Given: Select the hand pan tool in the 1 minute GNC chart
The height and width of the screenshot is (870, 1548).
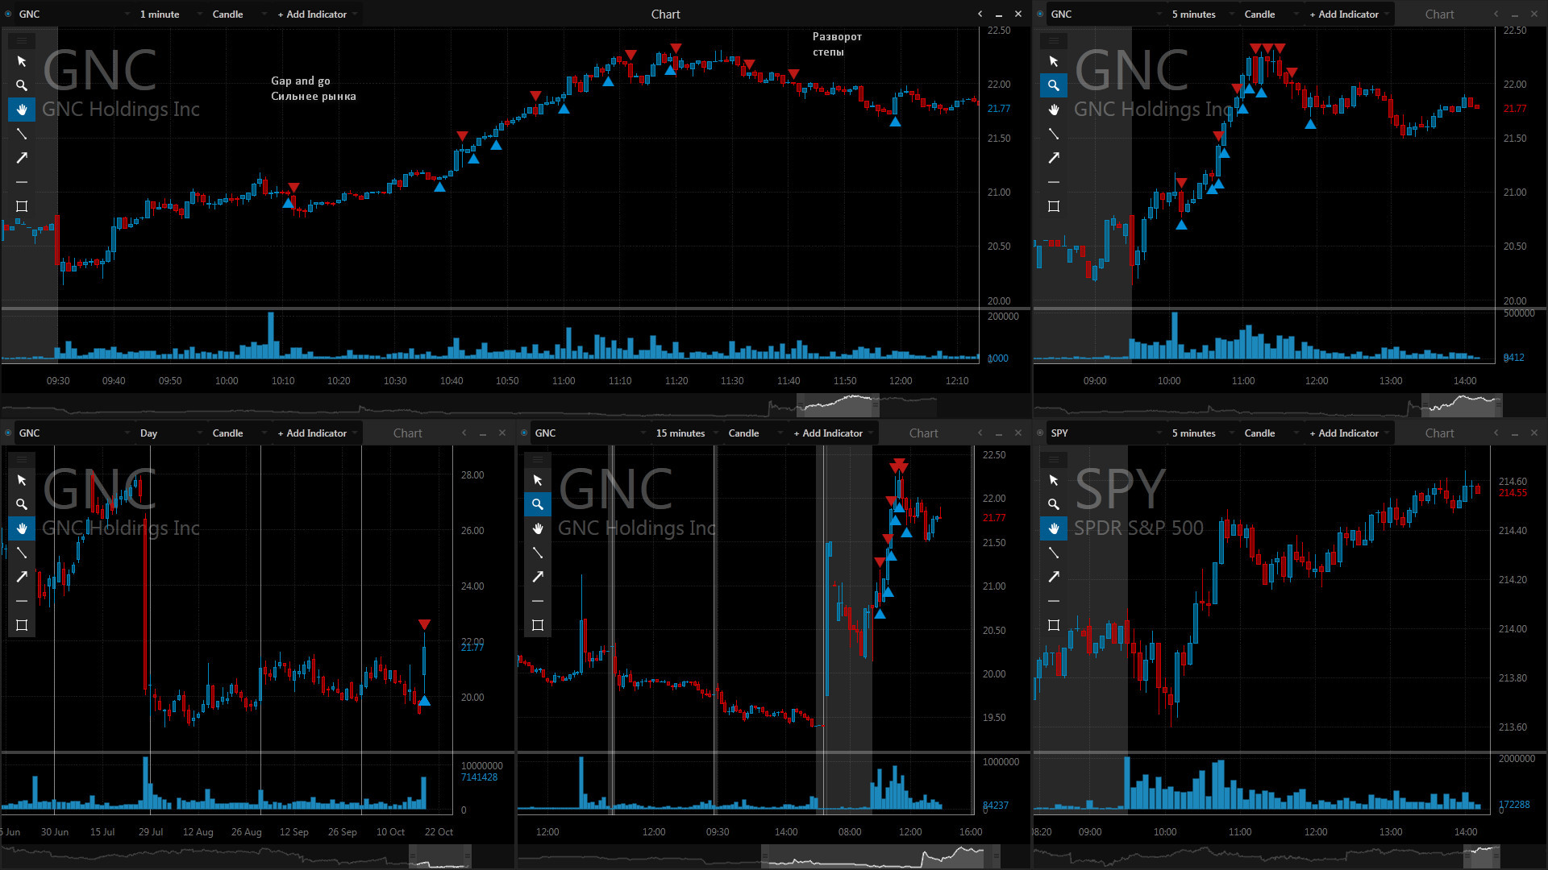Looking at the screenshot, I should pos(22,110).
